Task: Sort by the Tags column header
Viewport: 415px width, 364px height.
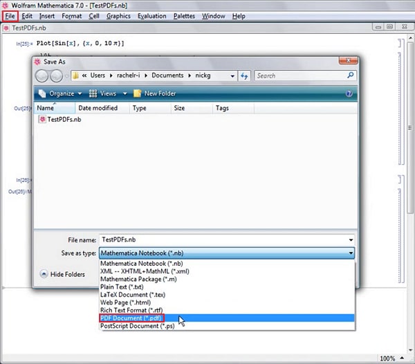Action: click(x=233, y=108)
